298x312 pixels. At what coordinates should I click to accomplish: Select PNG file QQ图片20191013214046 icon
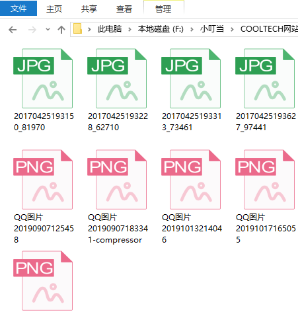(191, 180)
